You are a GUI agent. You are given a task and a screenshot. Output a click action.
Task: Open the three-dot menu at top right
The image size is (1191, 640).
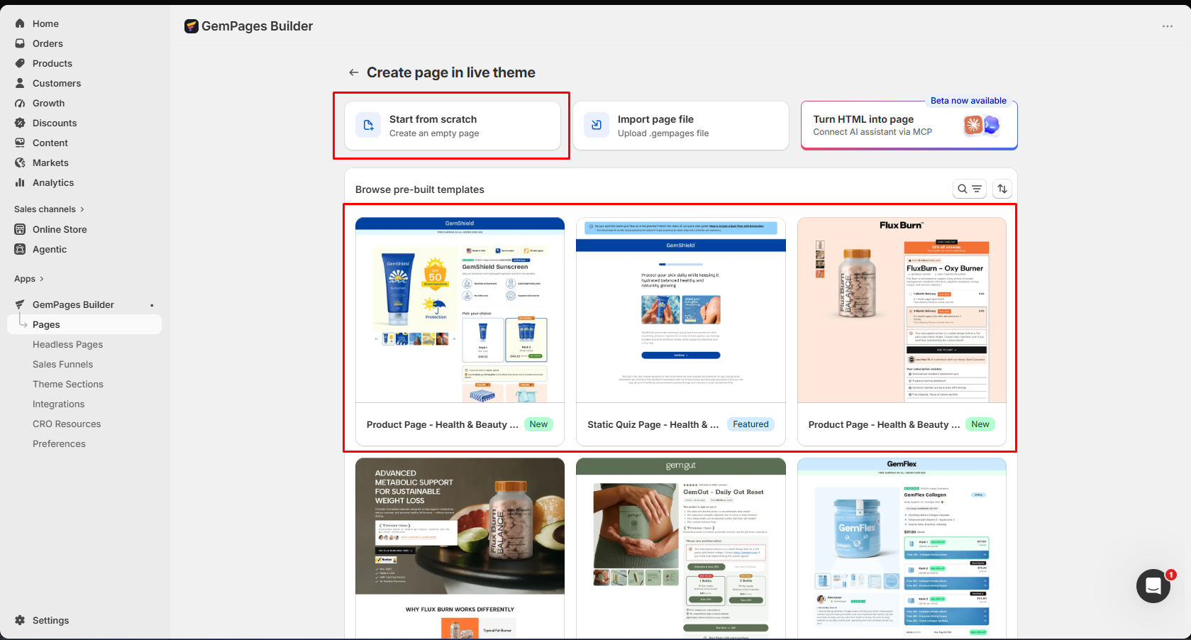click(1168, 26)
